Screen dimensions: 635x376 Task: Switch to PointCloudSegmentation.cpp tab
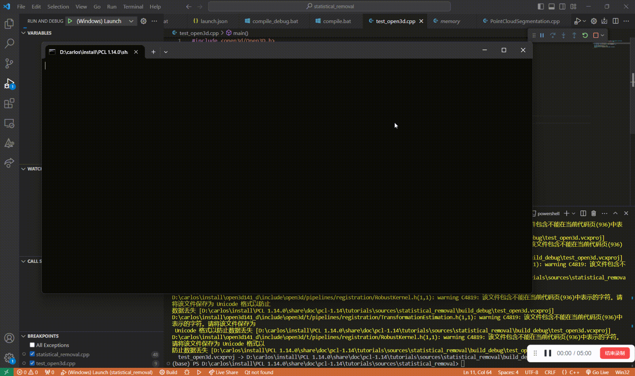coord(521,21)
